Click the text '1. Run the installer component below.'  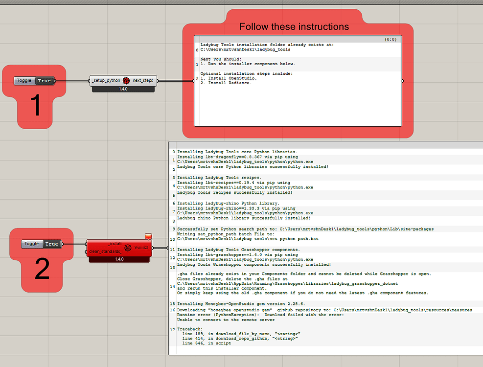(x=248, y=64)
